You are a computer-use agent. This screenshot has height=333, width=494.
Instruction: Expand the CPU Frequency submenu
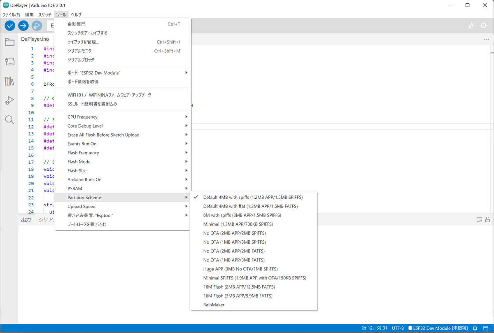coord(123,117)
